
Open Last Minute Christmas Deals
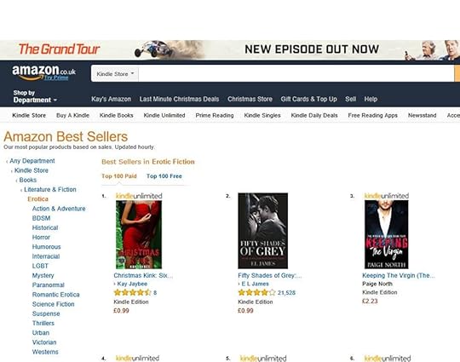[x=179, y=99]
